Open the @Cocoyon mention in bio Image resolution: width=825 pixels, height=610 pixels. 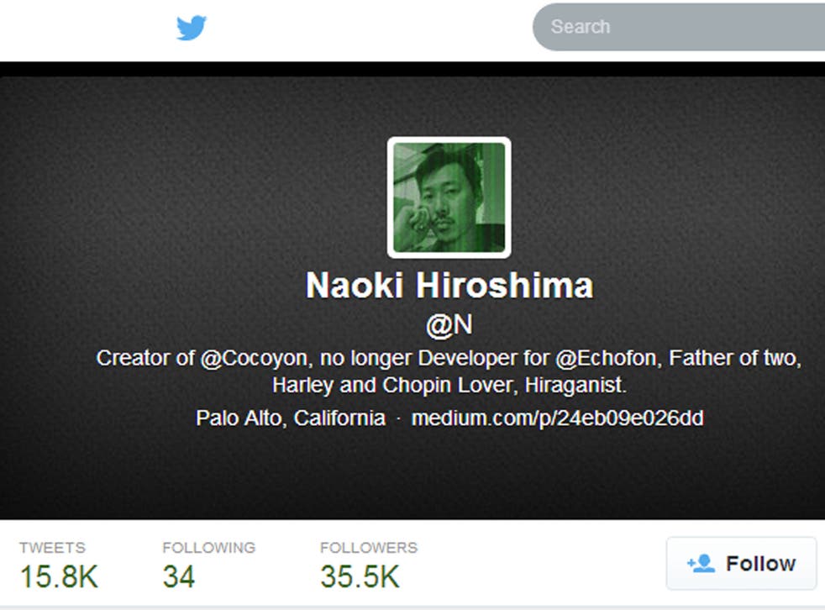pyautogui.click(x=253, y=359)
